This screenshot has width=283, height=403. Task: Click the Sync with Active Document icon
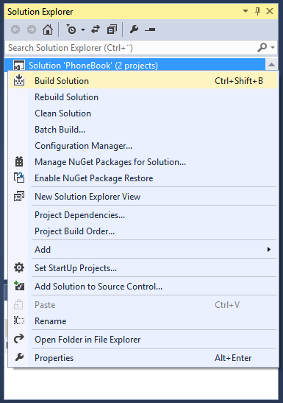(x=96, y=29)
